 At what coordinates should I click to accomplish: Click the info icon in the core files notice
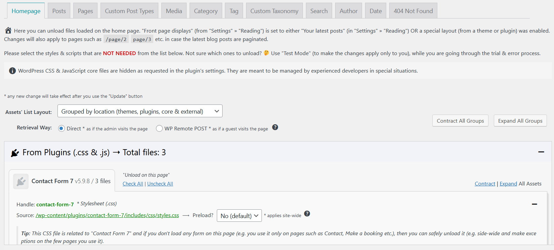[12, 71]
